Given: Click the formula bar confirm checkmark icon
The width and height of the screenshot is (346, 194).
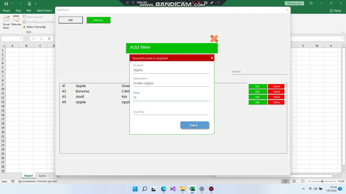Looking at the screenshot, I should coord(41,39).
